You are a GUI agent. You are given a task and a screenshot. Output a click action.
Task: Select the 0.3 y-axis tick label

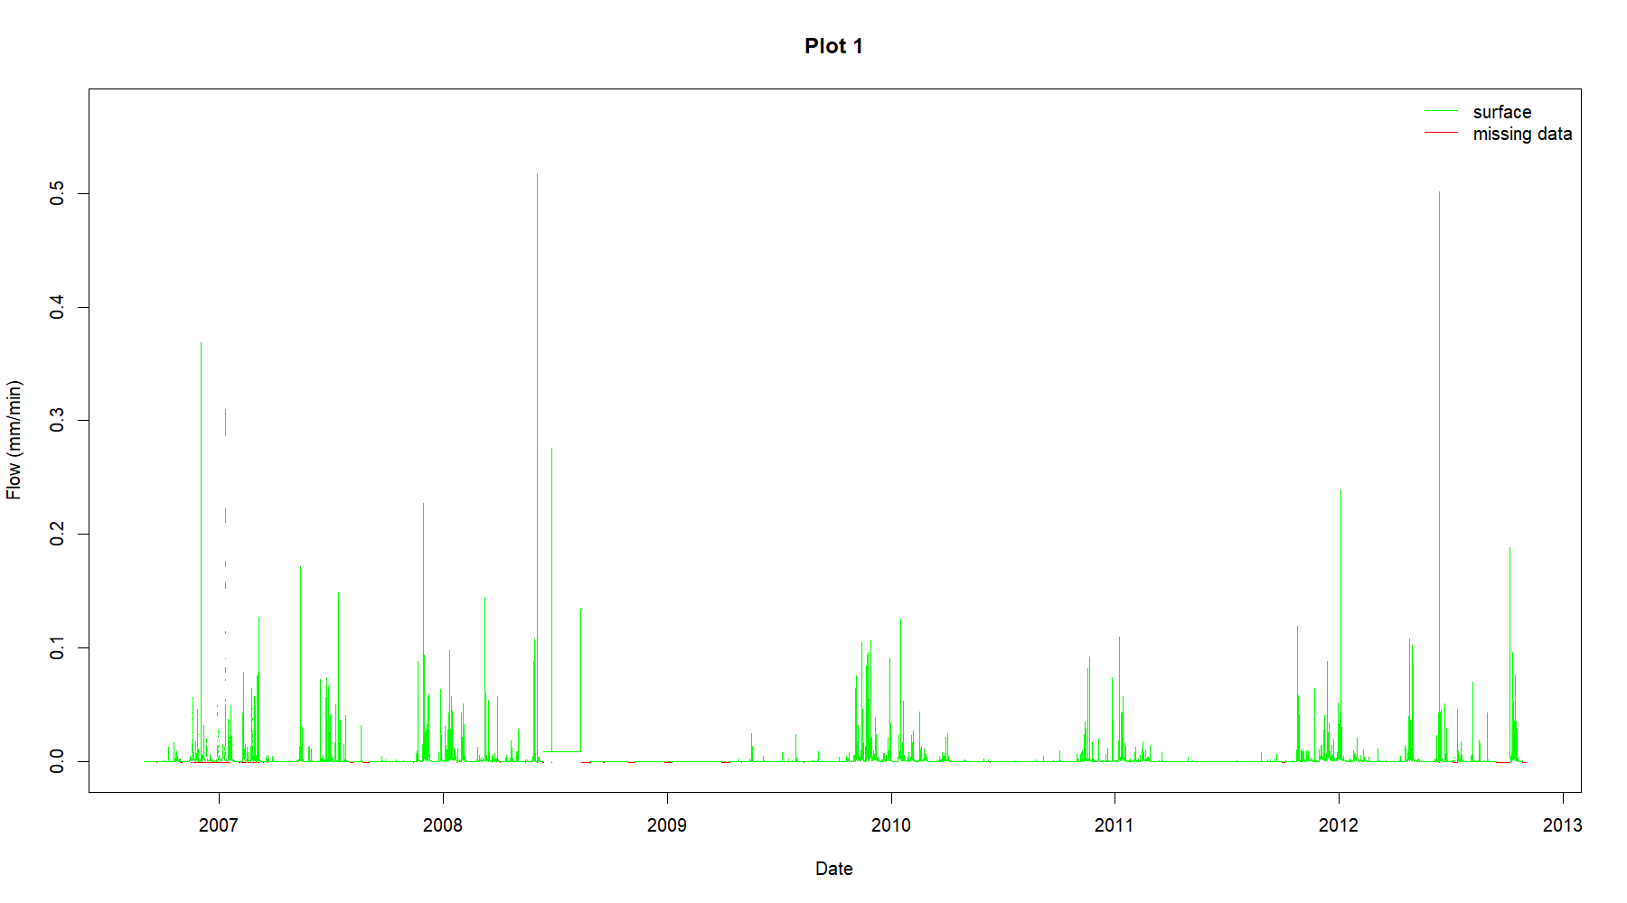(57, 421)
